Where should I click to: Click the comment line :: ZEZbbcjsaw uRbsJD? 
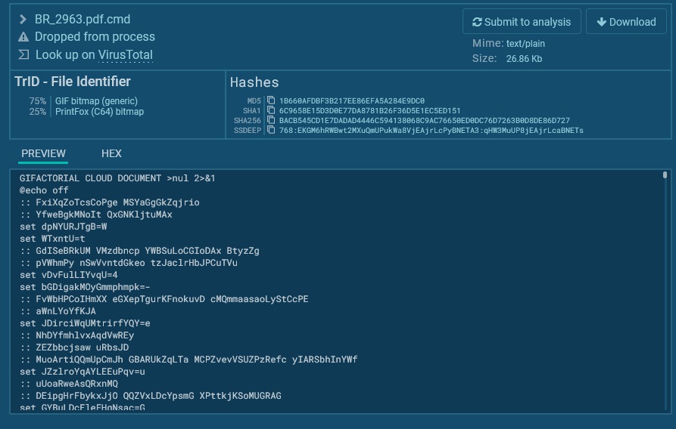pyautogui.click(x=74, y=347)
